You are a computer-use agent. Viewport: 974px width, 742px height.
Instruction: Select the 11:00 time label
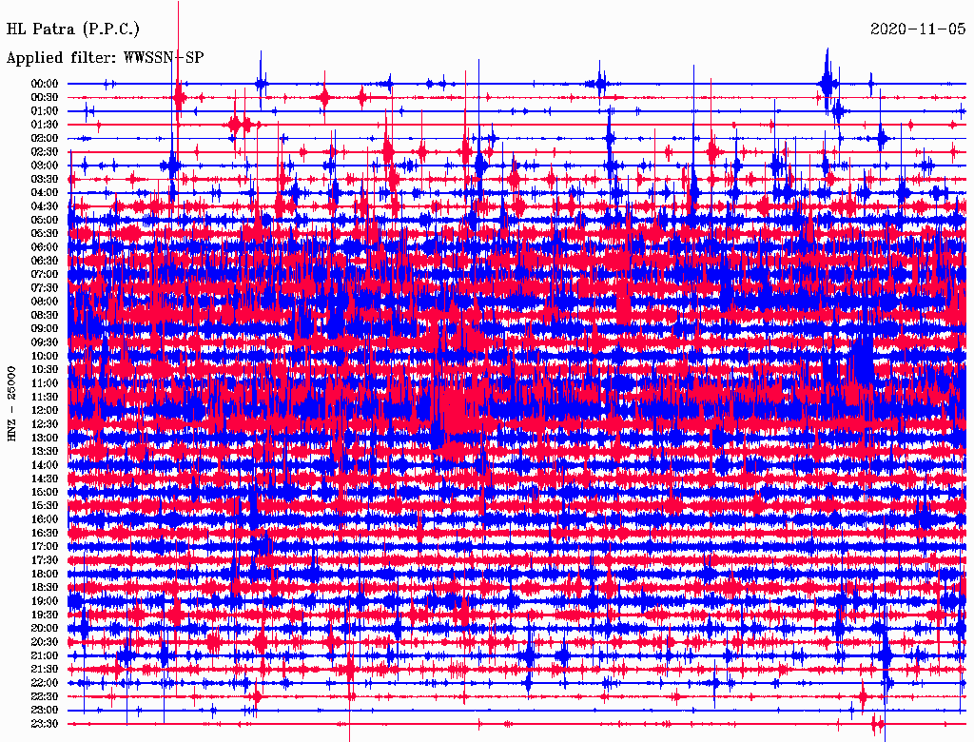tap(45, 383)
